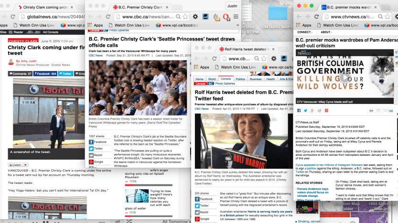Switch to Christy Clark Global News tab
Viewport: 398px width, 223px height.
click(46, 7)
